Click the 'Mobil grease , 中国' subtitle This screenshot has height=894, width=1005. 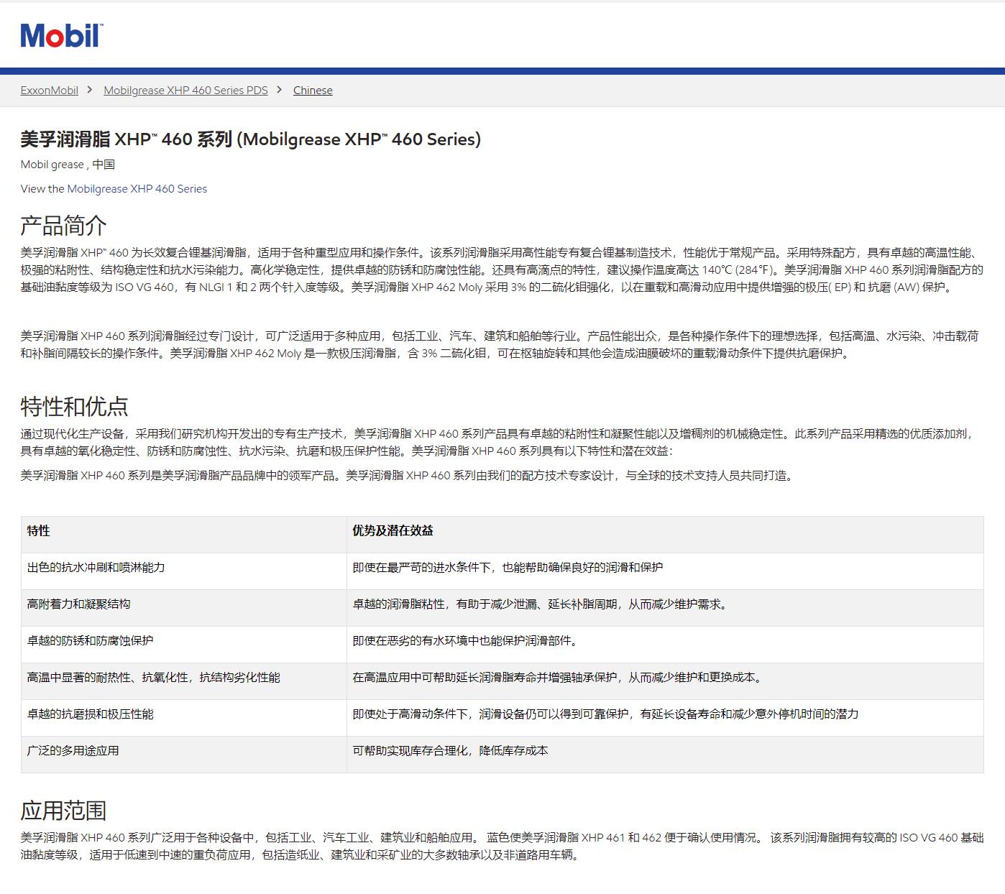point(68,165)
